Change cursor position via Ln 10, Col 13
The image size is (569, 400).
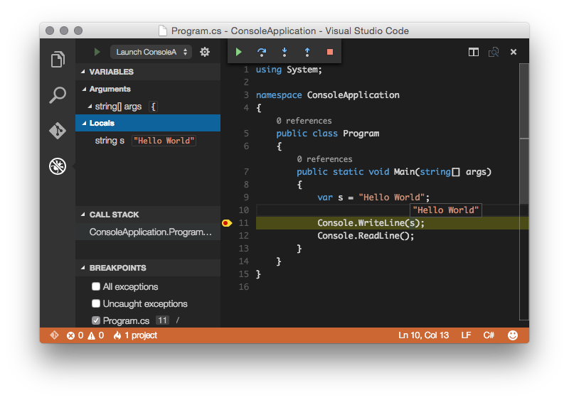click(x=423, y=335)
